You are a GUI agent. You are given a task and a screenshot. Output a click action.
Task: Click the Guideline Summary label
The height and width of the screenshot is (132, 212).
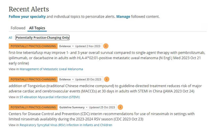point(72,107)
